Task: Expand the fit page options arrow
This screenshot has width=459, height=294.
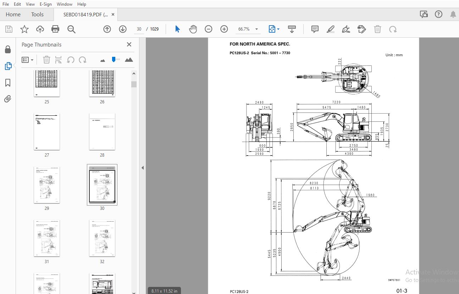Action: [278, 29]
